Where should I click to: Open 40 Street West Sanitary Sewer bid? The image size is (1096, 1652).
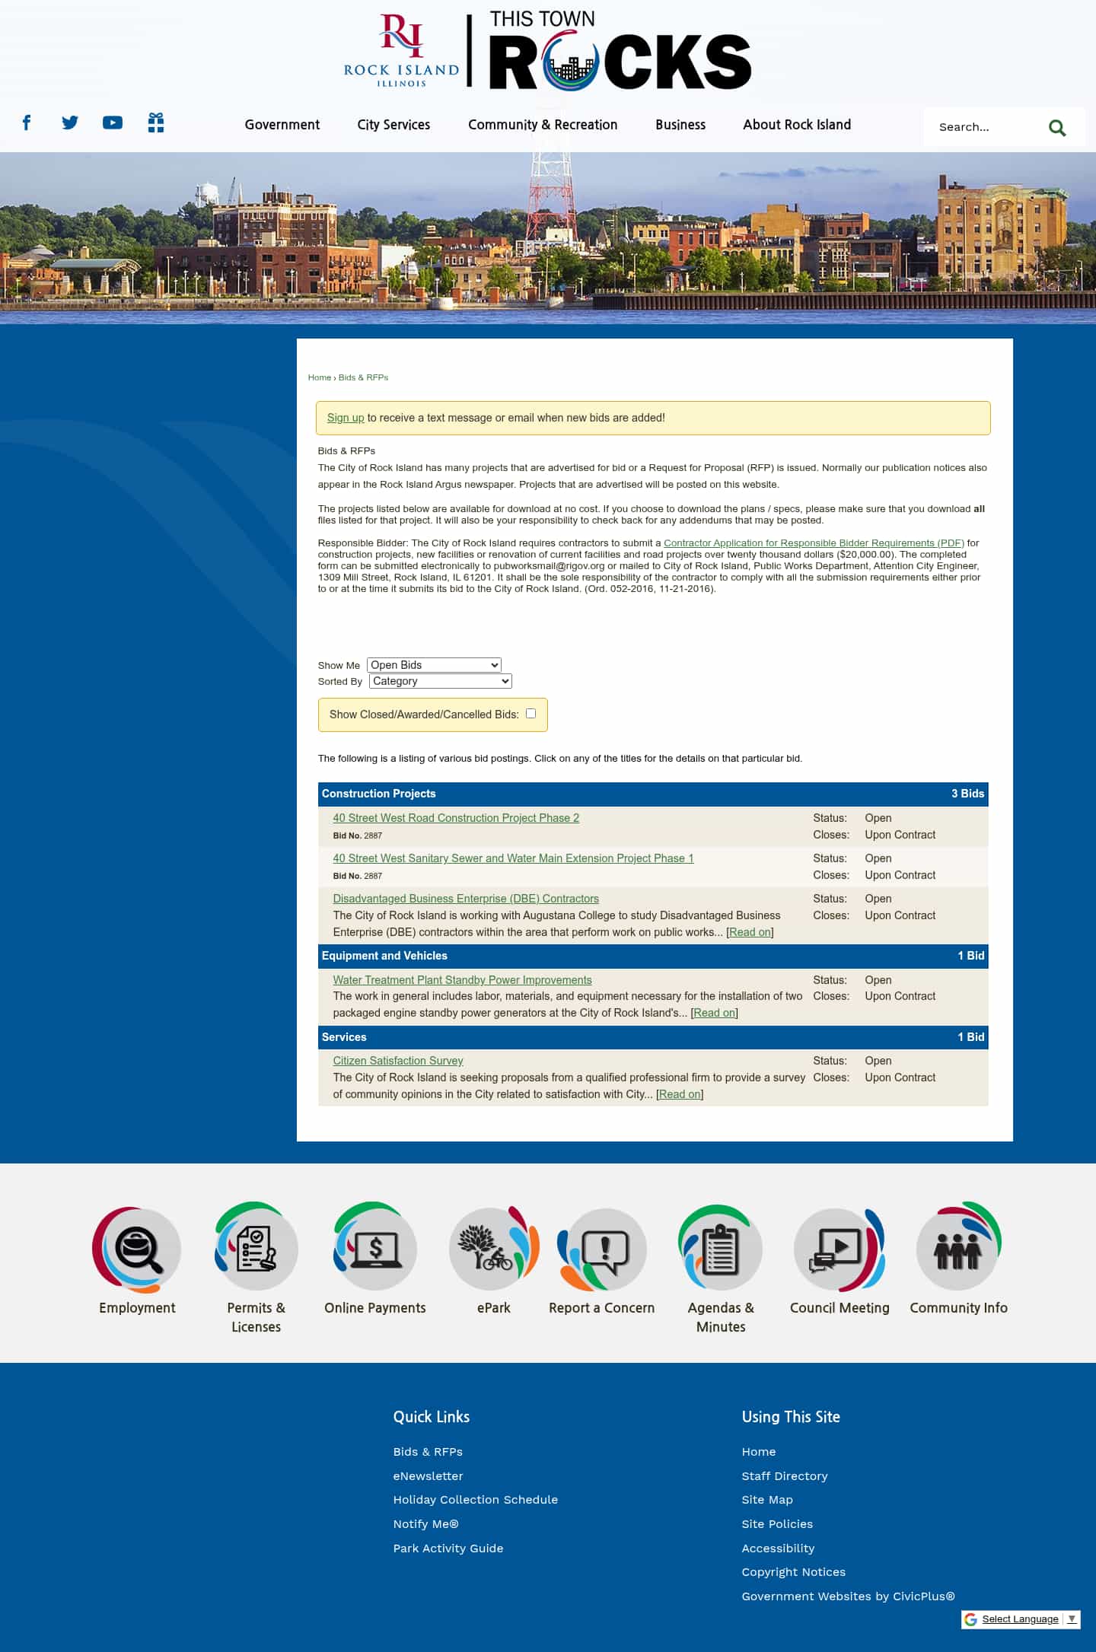(513, 858)
